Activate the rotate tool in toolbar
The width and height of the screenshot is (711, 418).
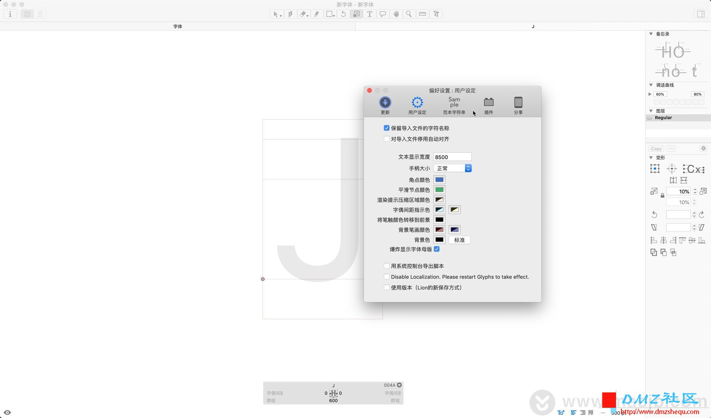coord(343,14)
